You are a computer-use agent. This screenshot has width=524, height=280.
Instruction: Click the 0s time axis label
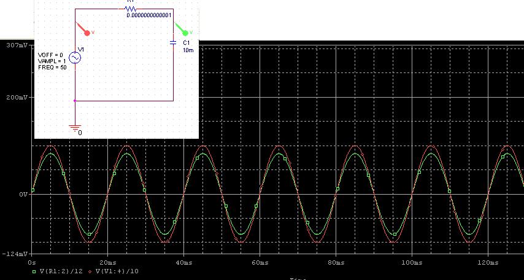32,263
